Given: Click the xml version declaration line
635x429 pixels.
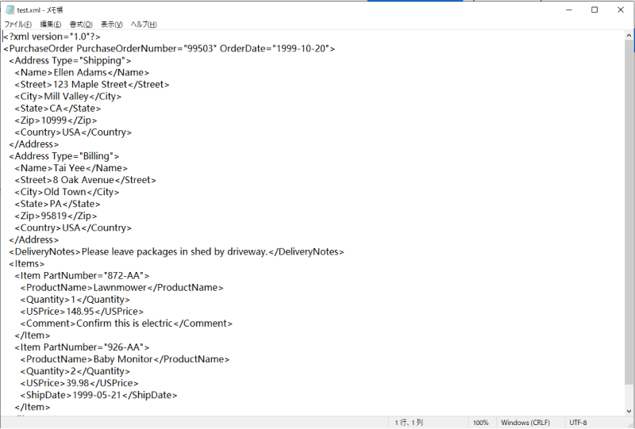Looking at the screenshot, I should tap(52, 36).
